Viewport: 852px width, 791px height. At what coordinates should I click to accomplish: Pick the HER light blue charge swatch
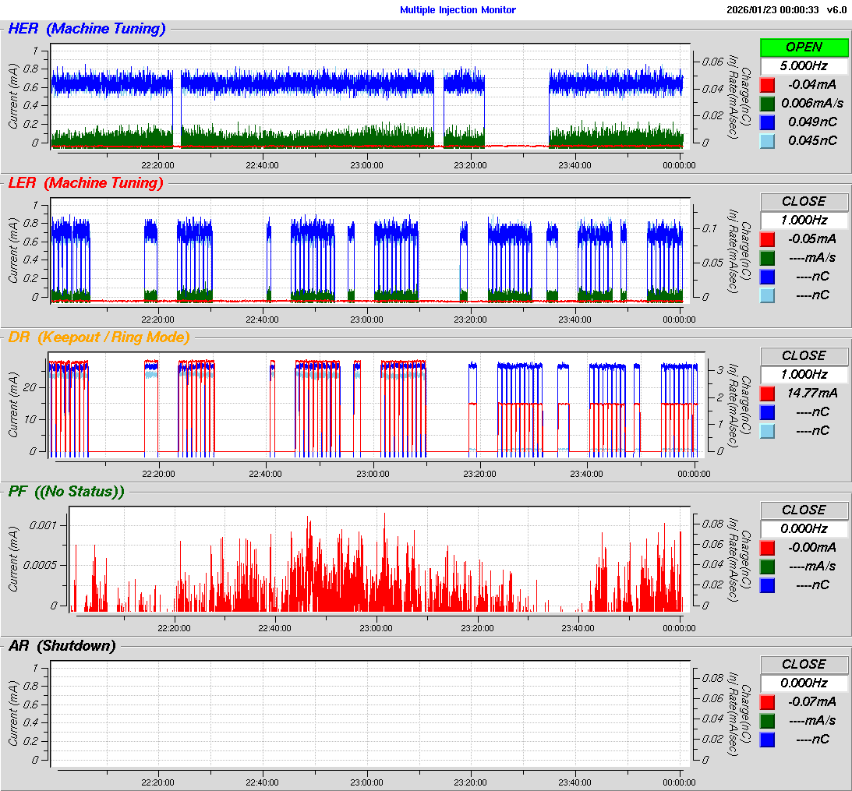tap(768, 140)
